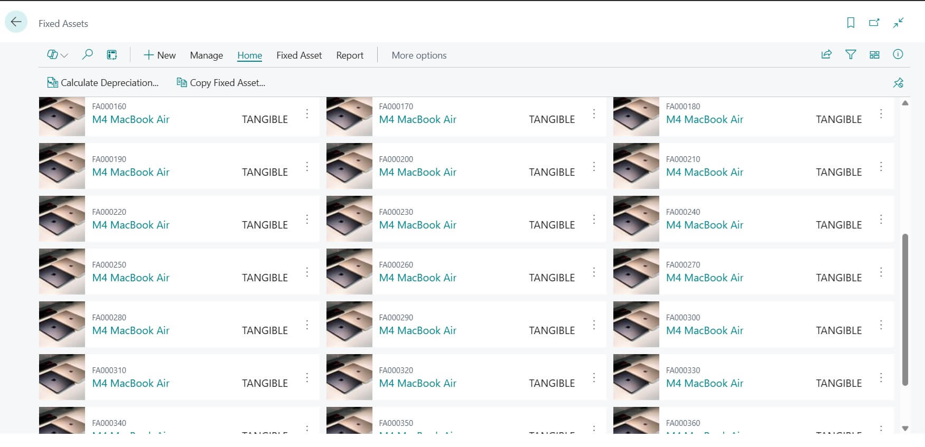
Task: Open FA000230 MacBook thumbnail image
Action: pos(349,219)
